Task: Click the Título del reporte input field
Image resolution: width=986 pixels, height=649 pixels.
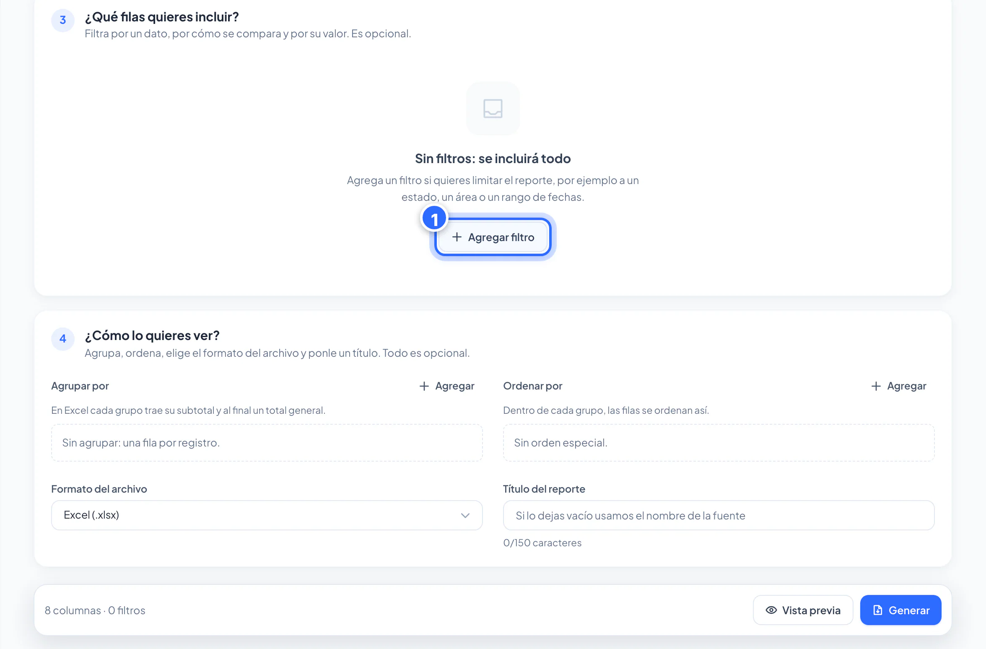Action: click(x=719, y=515)
